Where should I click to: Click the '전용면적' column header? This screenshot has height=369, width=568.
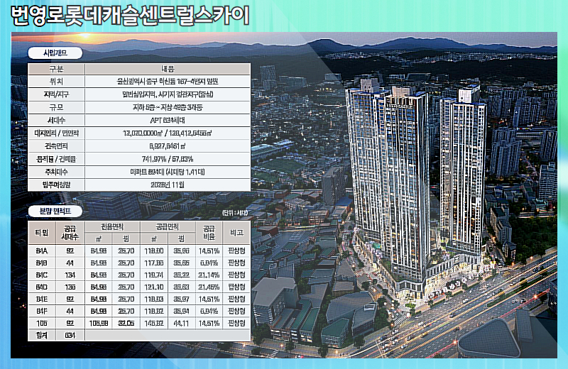tap(112, 226)
